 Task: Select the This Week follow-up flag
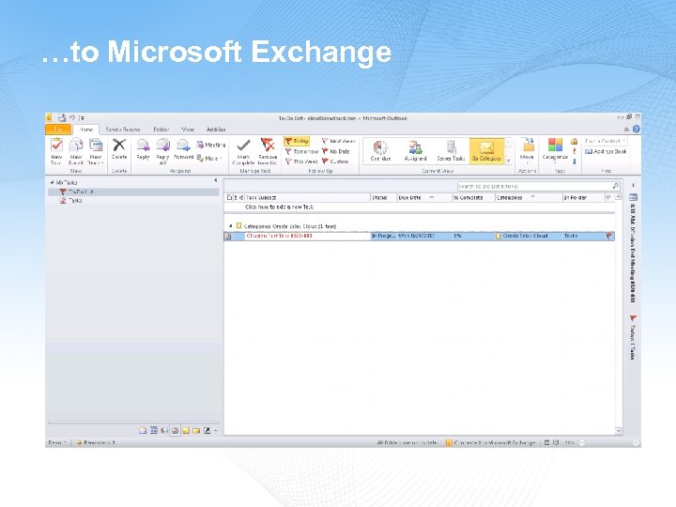301,161
